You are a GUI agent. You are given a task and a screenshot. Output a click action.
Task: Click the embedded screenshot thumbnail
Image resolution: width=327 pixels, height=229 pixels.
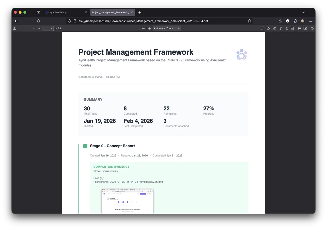point(127,201)
